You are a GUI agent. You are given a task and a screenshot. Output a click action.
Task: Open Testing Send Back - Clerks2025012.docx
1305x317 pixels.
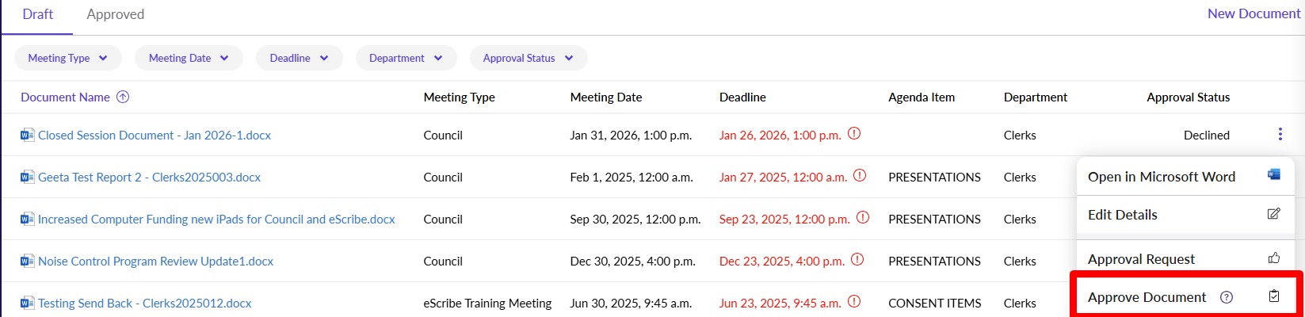pos(144,303)
